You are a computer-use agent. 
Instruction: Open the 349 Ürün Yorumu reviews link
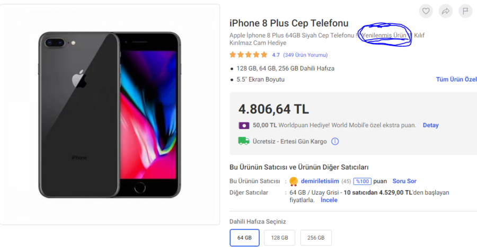305,55
